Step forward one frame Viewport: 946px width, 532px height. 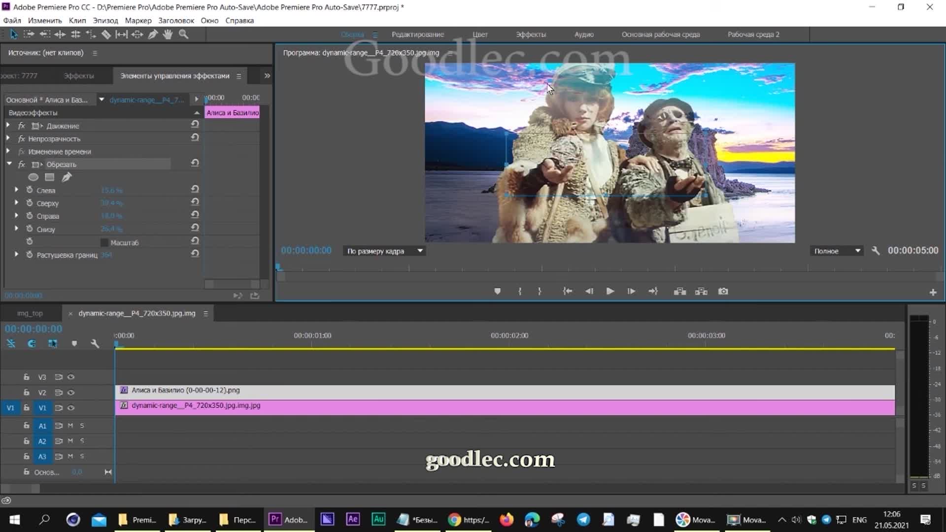tap(631, 292)
